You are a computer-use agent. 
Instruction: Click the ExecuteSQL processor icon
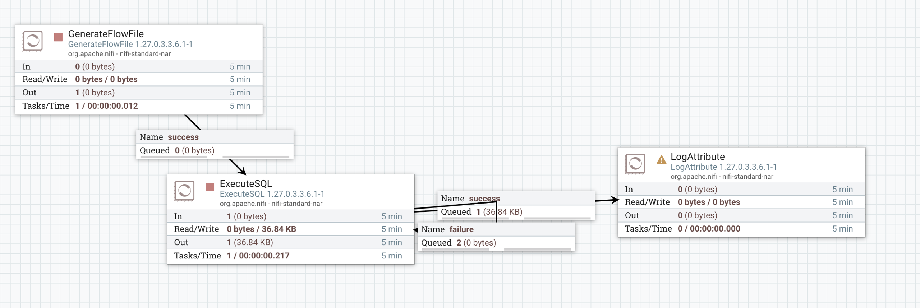(x=184, y=191)
